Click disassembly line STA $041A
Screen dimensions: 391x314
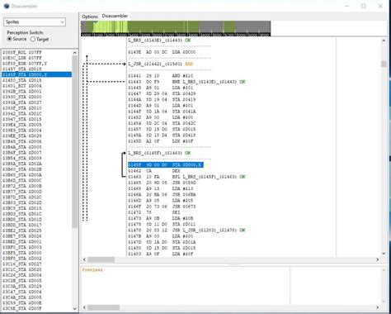(x=162, y=112)
